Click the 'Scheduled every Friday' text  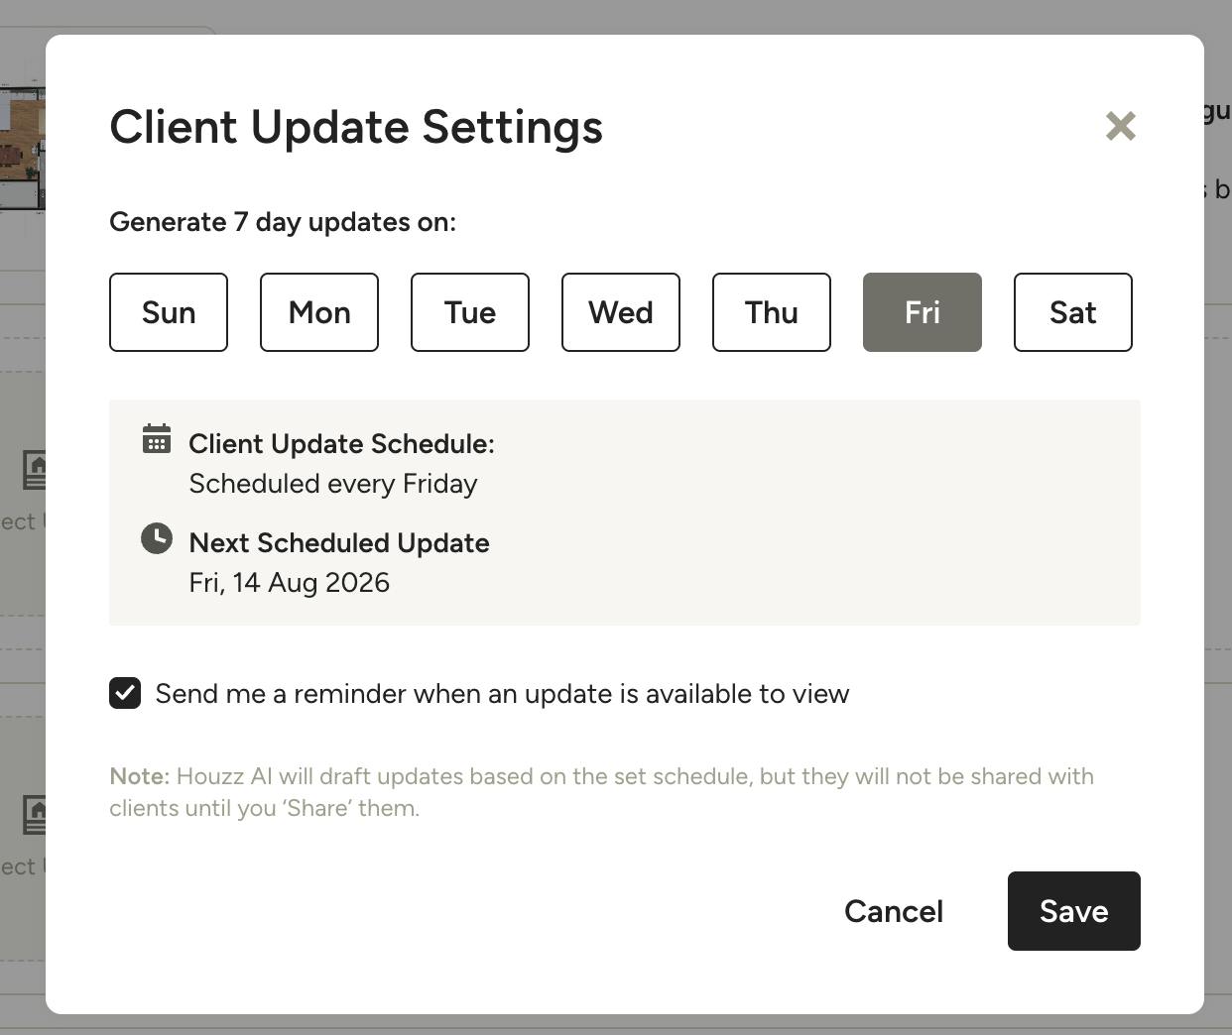pos(333,484)
